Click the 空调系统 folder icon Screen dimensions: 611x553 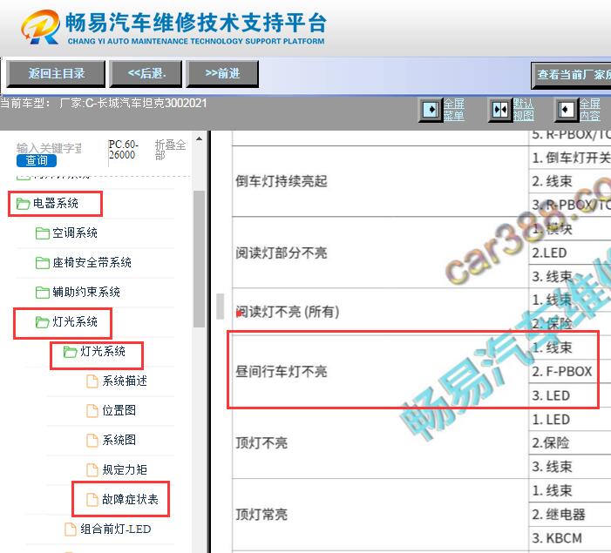pos(43,233)
